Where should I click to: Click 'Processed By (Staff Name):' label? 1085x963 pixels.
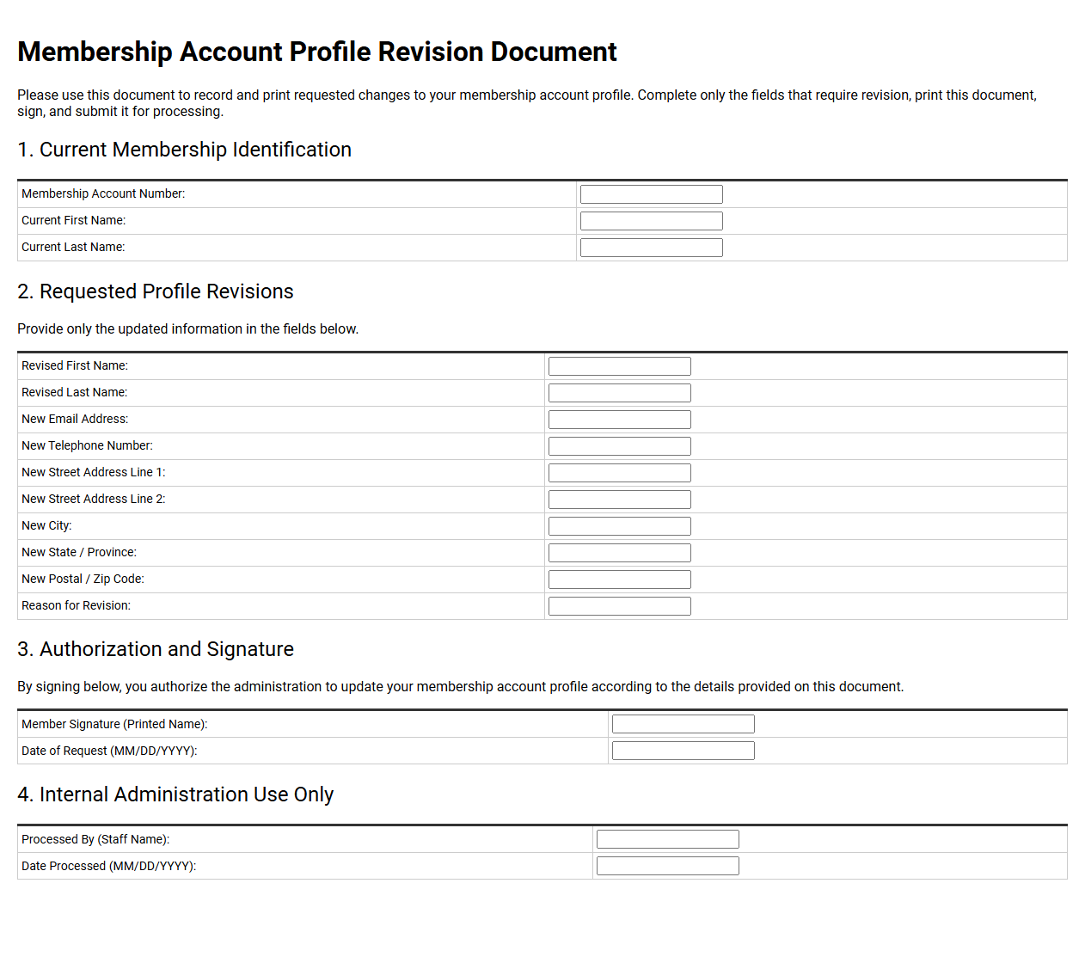click(x=95, y=840)
